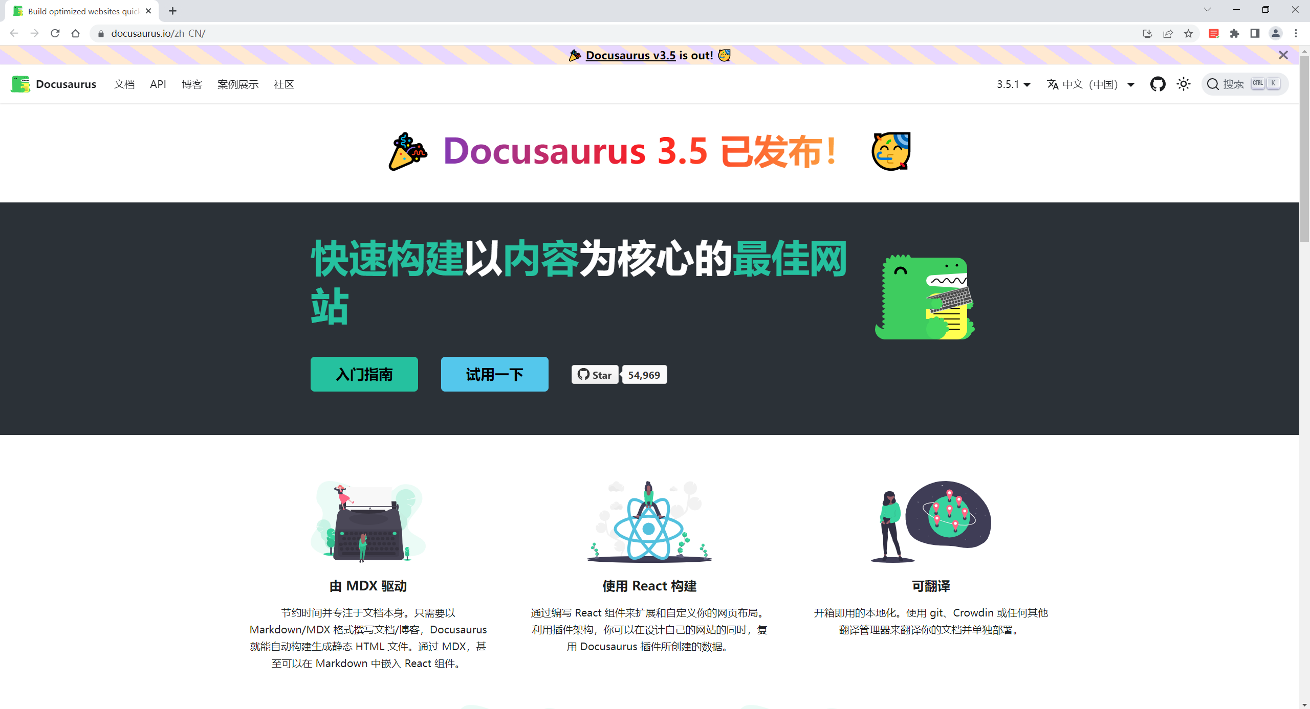Viewport: 1310px width, 709px height.
Task: Expand the 3.5.1 version dropdown
Action: [x=1013, y=84]
